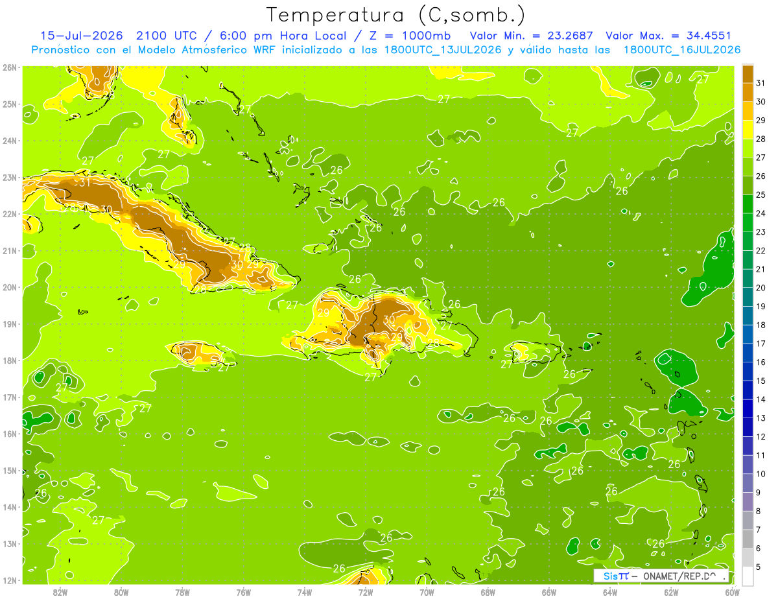The image size is (778, 601).
Task: Click the 76W longitude axis label
Action: coord(244,592)
